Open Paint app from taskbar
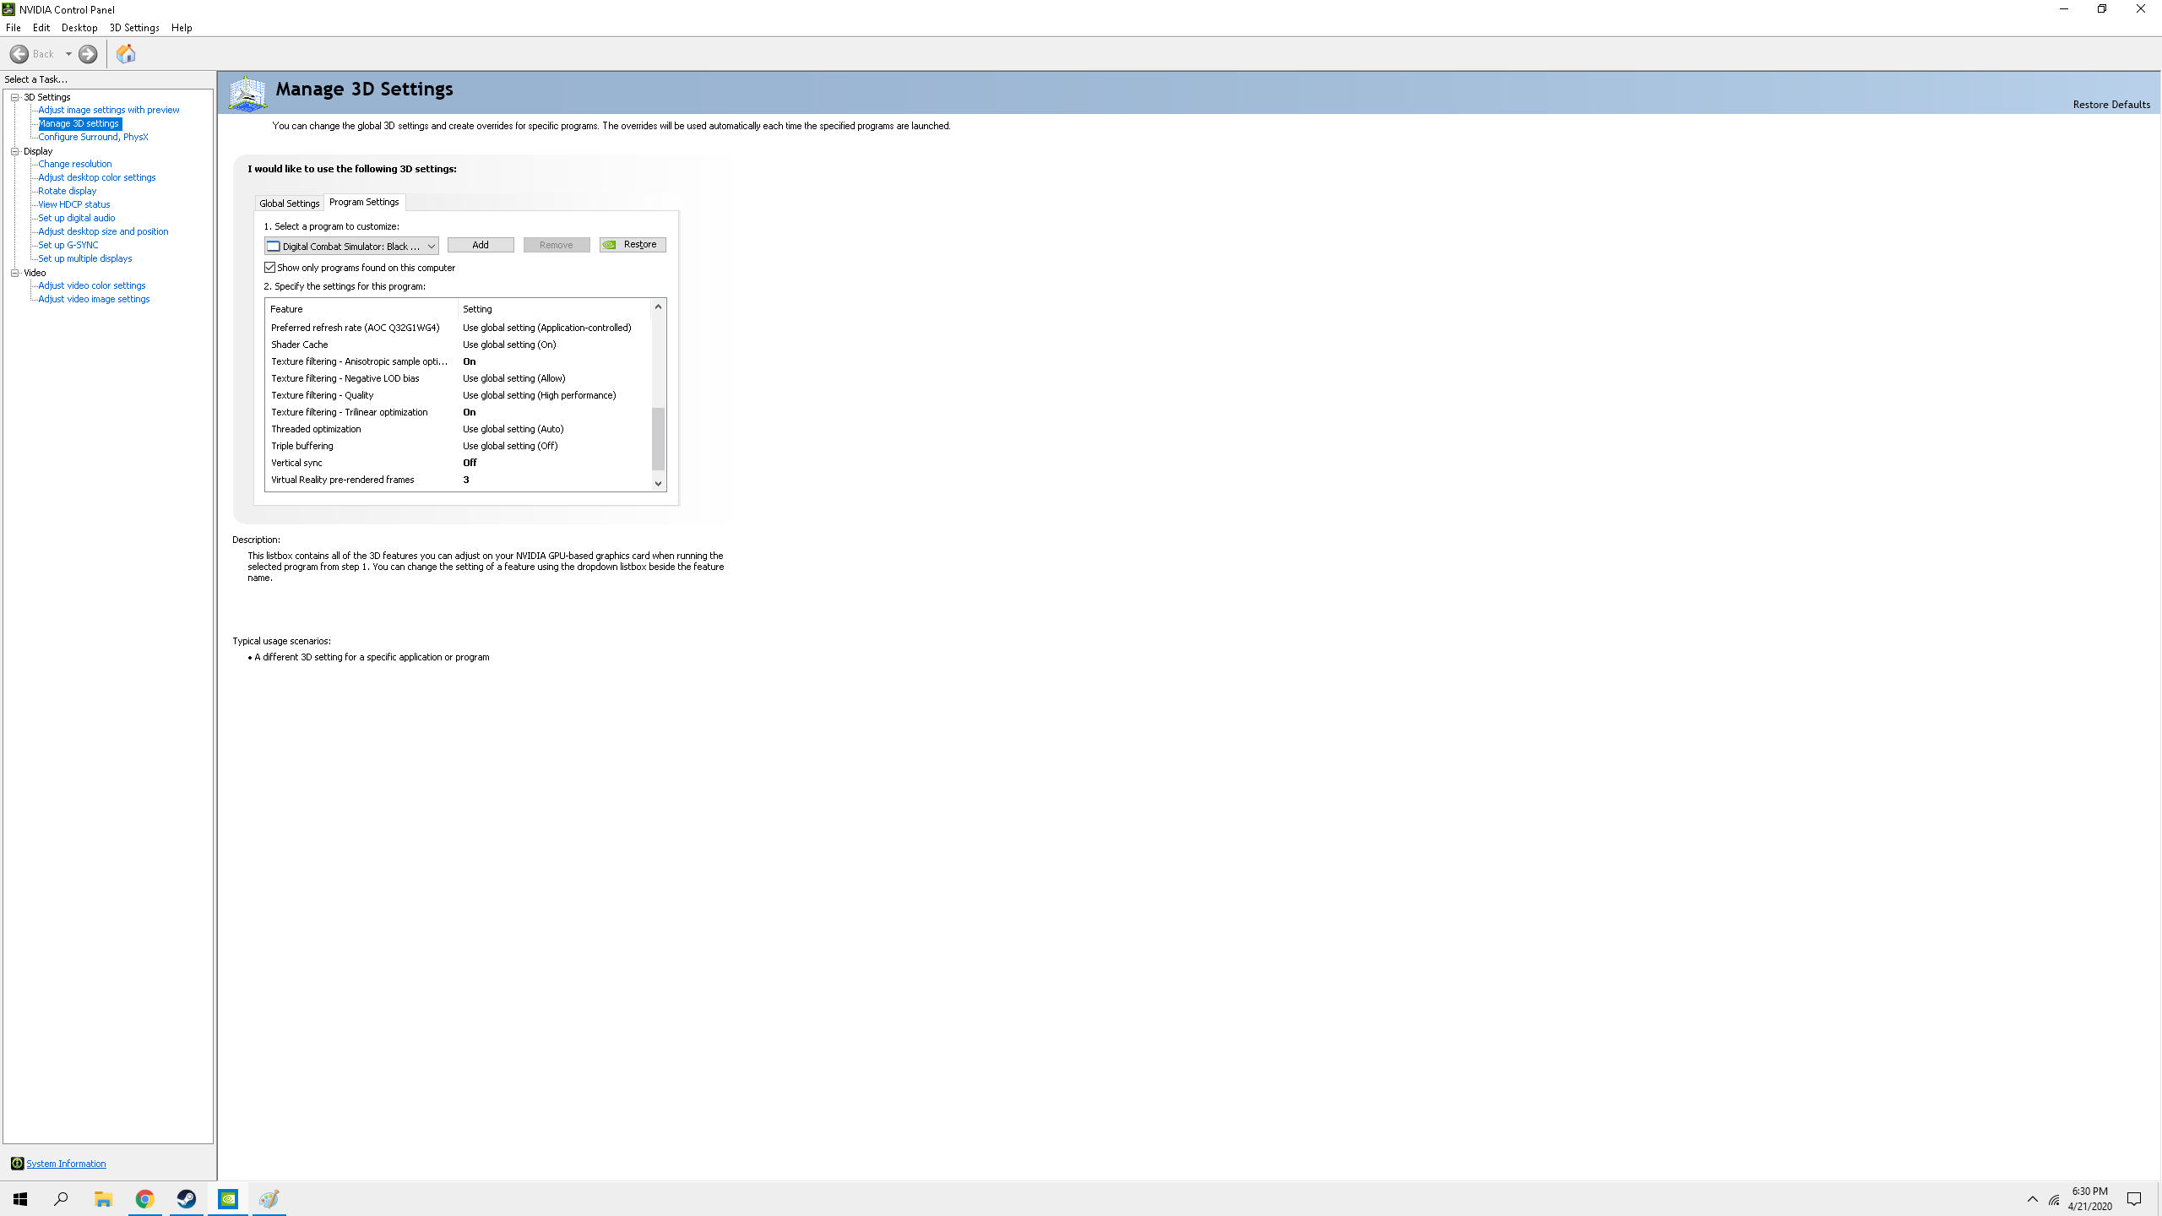 pyautogui.click(x=269, y=1199)
